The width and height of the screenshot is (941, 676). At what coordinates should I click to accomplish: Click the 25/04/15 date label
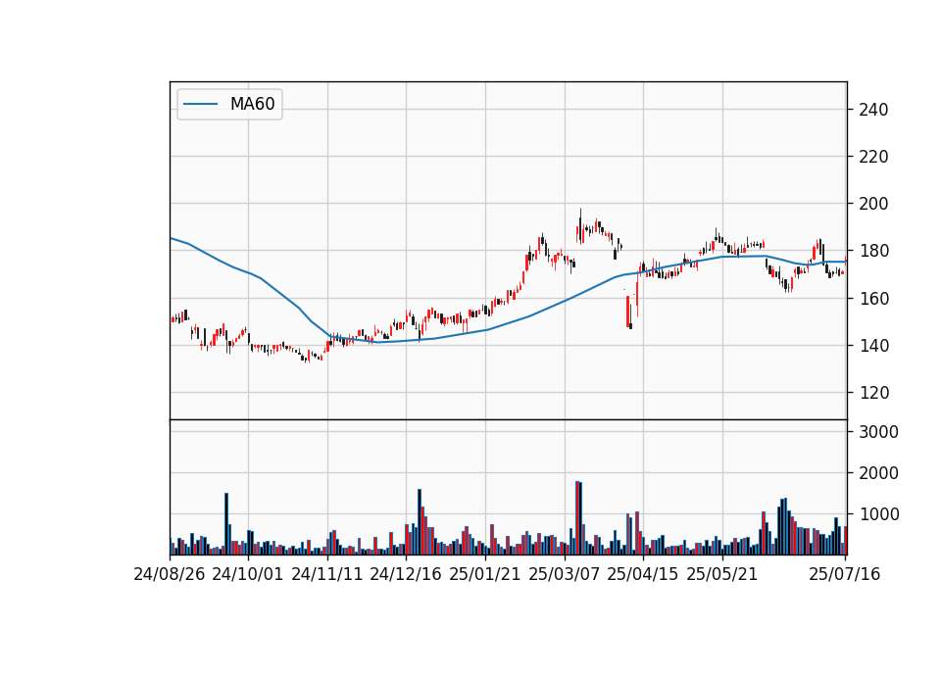[x=643, y=574]
